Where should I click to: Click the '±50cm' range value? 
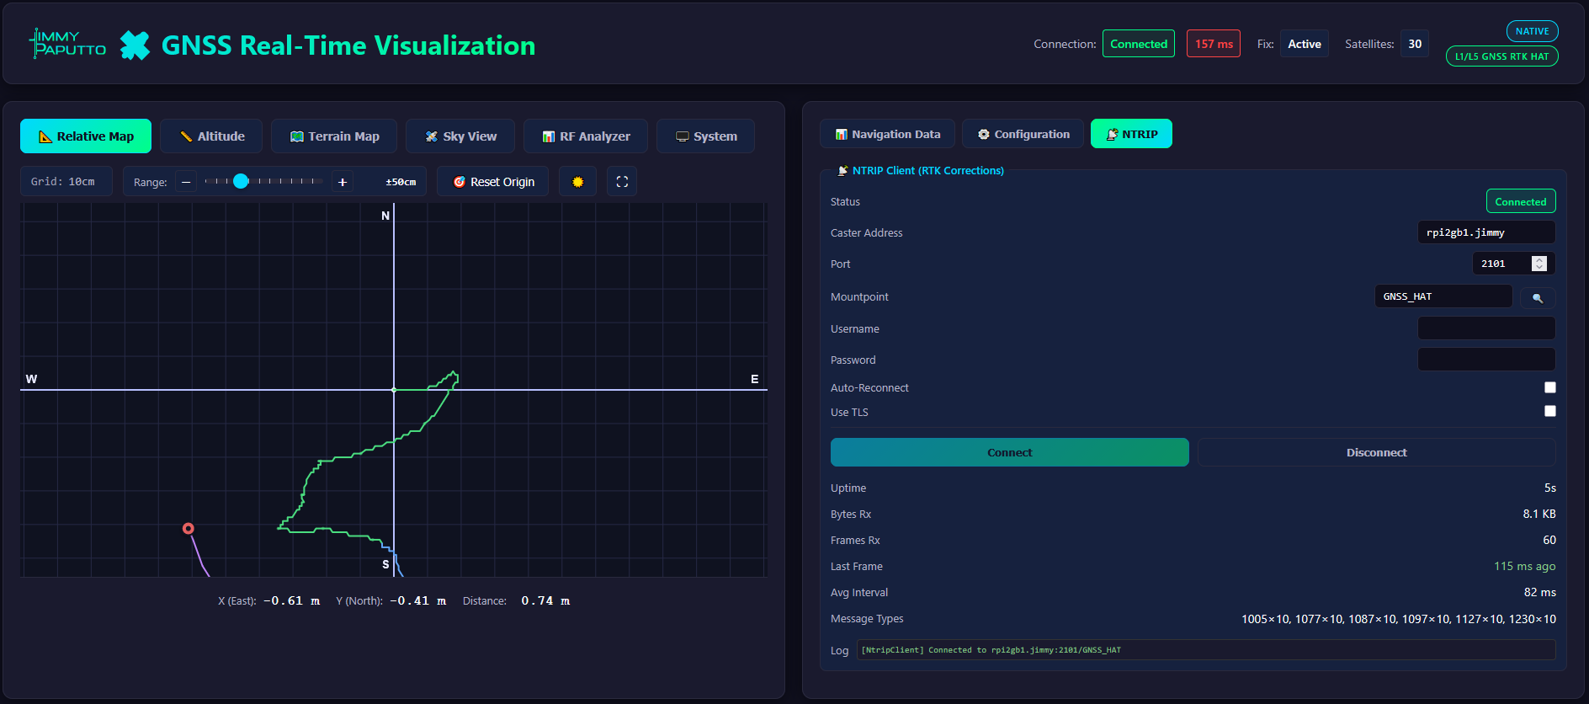tap(401, 182)
